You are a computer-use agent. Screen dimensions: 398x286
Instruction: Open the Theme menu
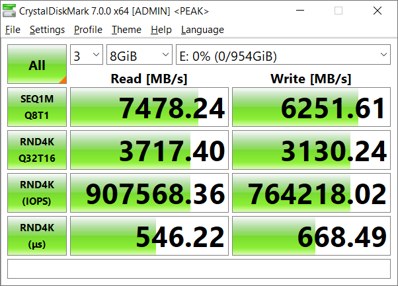point(126,30)
